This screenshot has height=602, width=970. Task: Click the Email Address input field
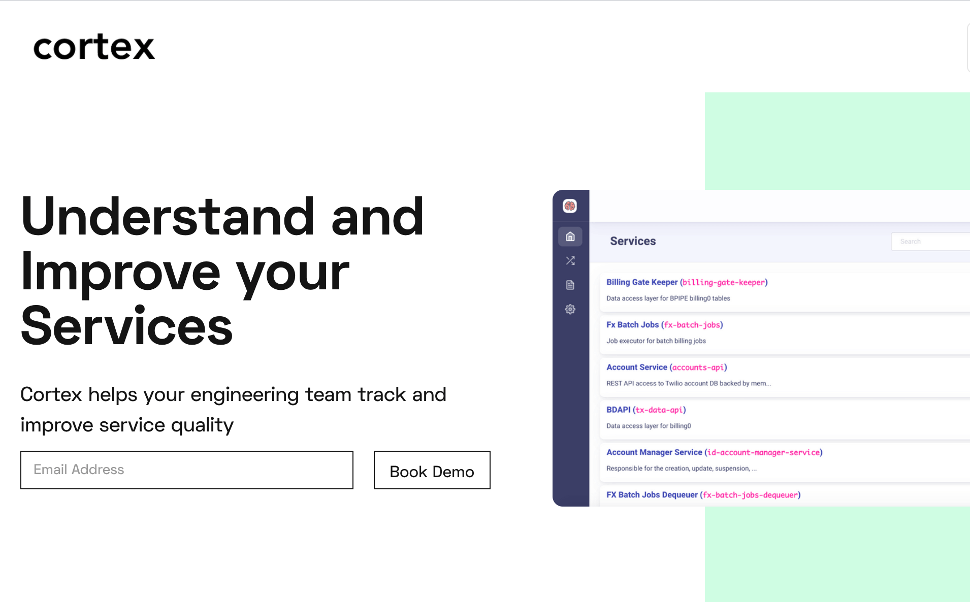point(186,470)
